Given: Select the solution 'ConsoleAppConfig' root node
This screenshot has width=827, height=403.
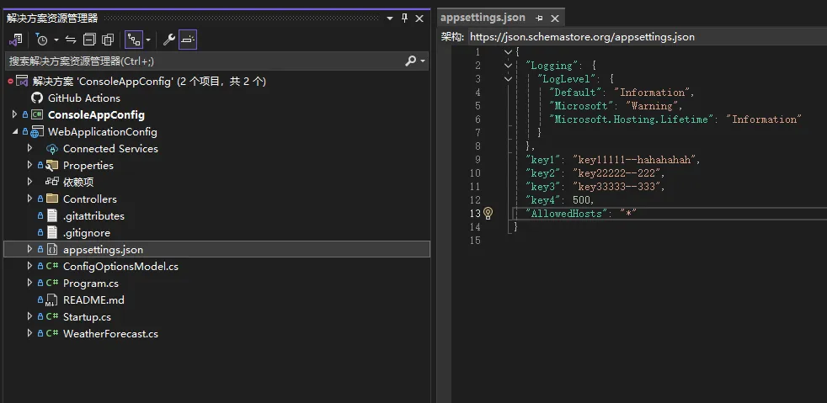Looking at the screenshot, I should (149, 81).
